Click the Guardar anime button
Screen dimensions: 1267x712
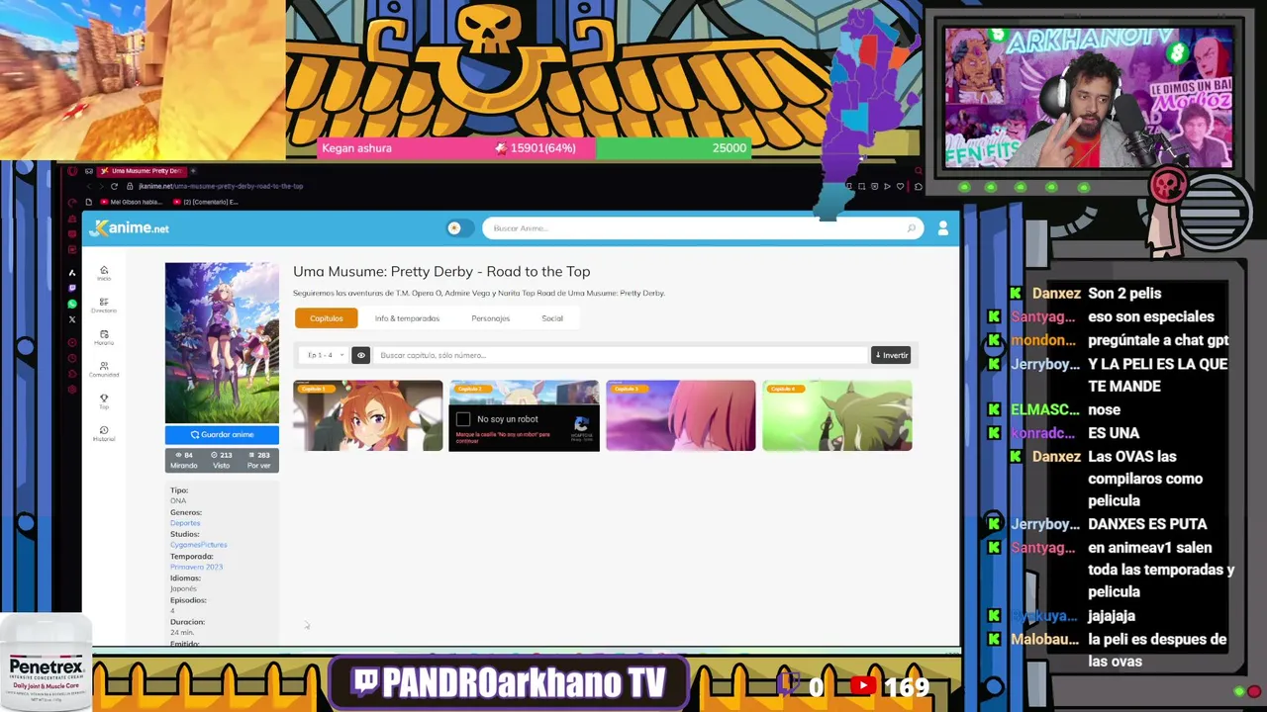(x=222, y=434)
